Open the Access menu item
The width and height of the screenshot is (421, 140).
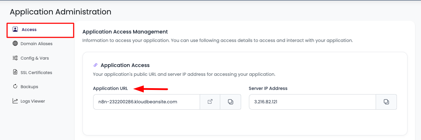click(x=40, y=30)
